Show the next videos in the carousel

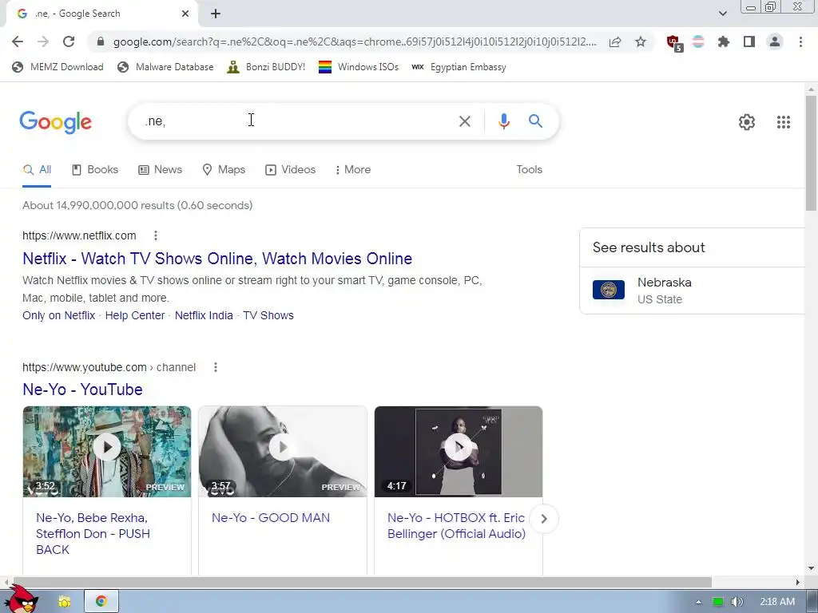pyautogui.click(x=543, y=519)
